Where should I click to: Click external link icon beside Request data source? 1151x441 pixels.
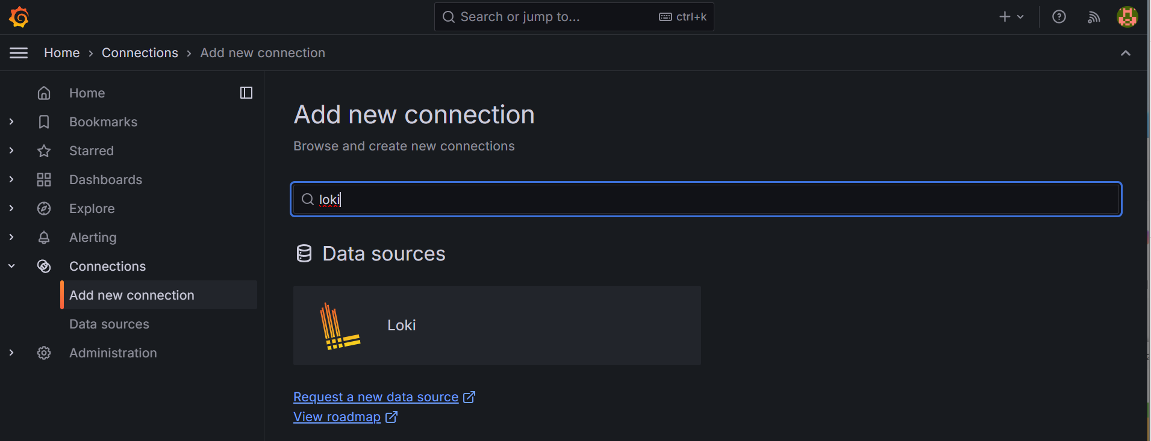pyautogui.click(x=469, y=396)
